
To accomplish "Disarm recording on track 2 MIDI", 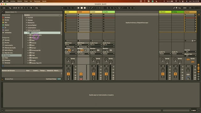I will point(81,79).
